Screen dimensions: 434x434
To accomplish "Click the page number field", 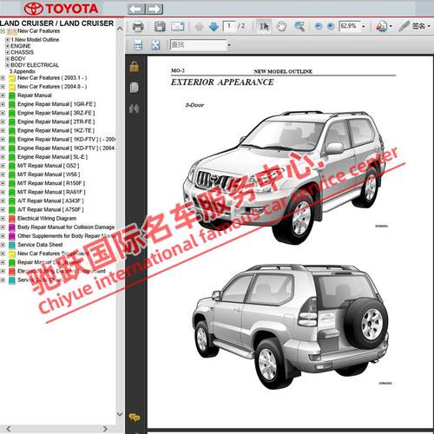I will 229,26.
